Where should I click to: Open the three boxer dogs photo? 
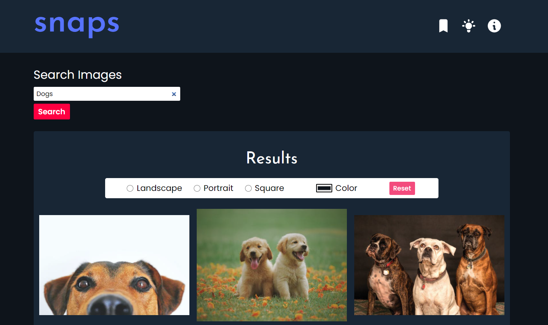[429, 265]
